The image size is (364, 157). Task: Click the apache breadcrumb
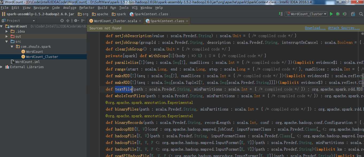[100, 14]
